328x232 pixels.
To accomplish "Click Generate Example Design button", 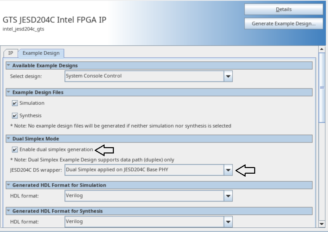I will click(x=283, y=24).
